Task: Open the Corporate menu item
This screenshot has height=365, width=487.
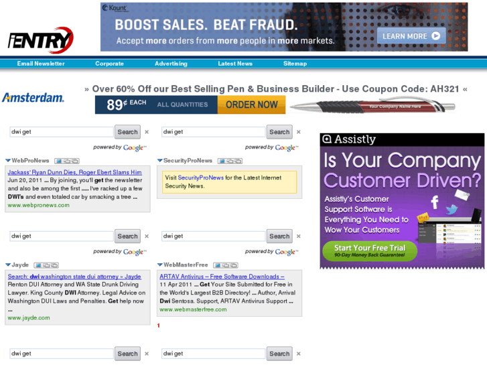Action: [109, 64]
